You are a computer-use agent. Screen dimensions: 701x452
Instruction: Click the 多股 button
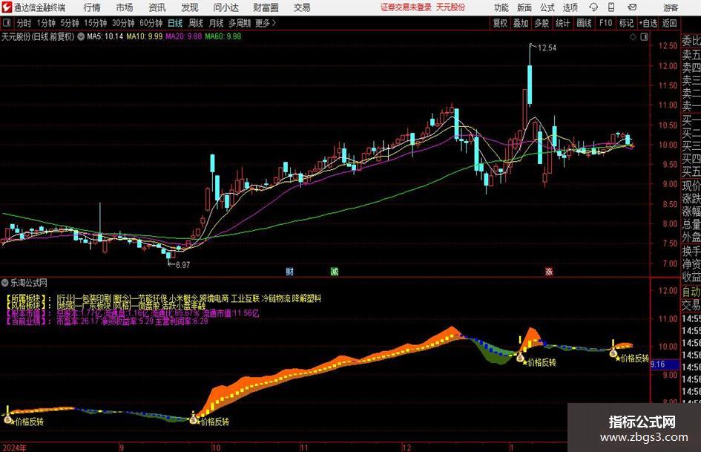542,23
